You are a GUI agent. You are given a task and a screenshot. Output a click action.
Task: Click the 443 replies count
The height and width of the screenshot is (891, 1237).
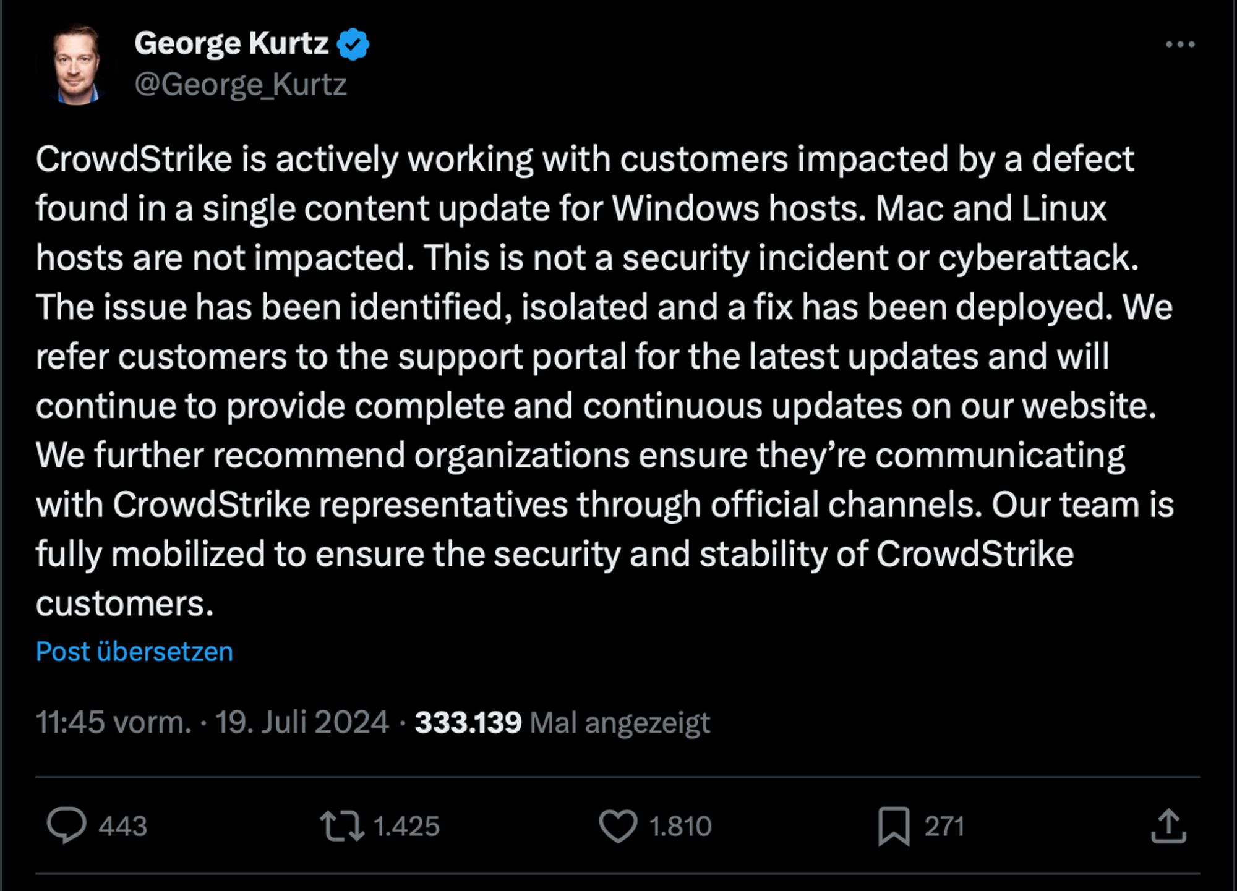pos(123,826)
